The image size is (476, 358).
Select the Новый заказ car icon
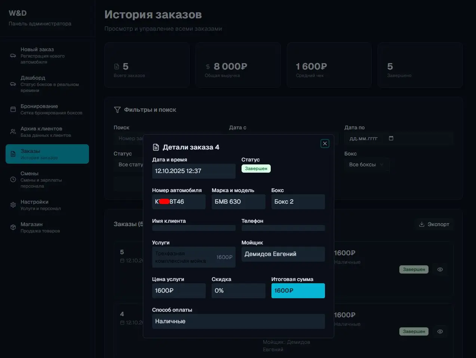(13, 55)
